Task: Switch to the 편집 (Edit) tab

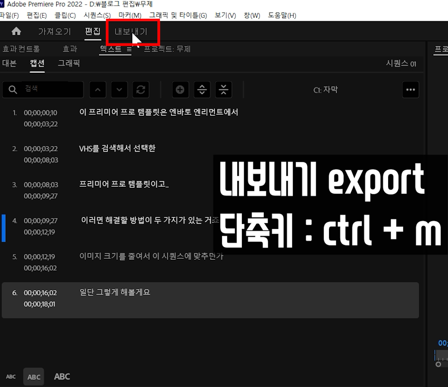Action: pyautogui.click(x=92, y=31)
